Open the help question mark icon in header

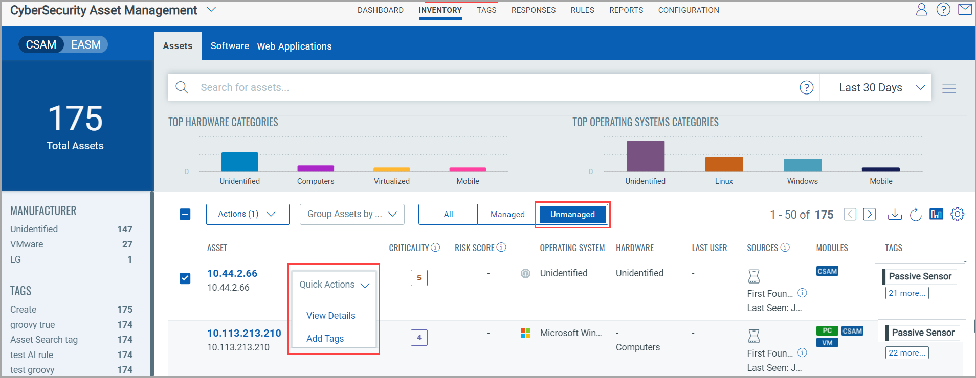(943, 10)
